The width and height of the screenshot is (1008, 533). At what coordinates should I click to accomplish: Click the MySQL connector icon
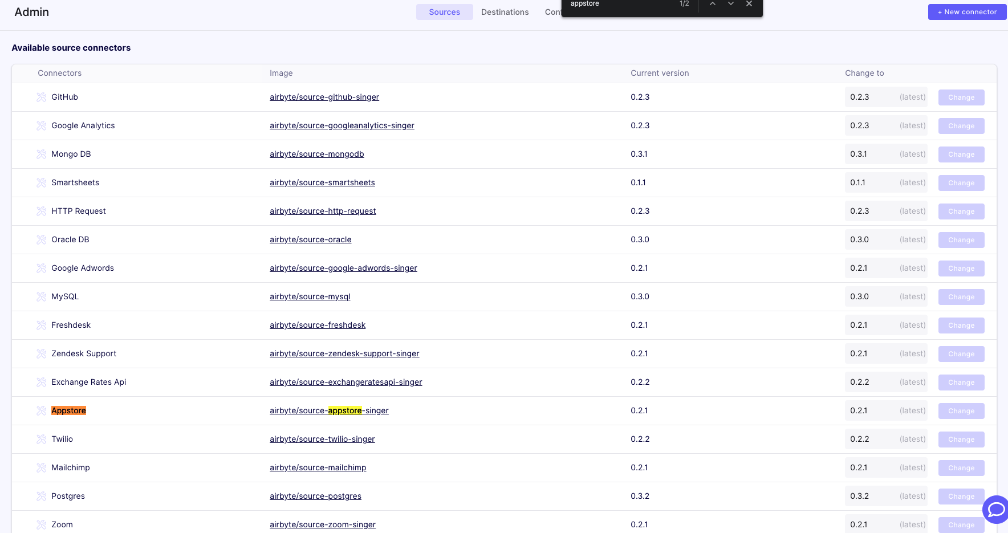point(42,296)
